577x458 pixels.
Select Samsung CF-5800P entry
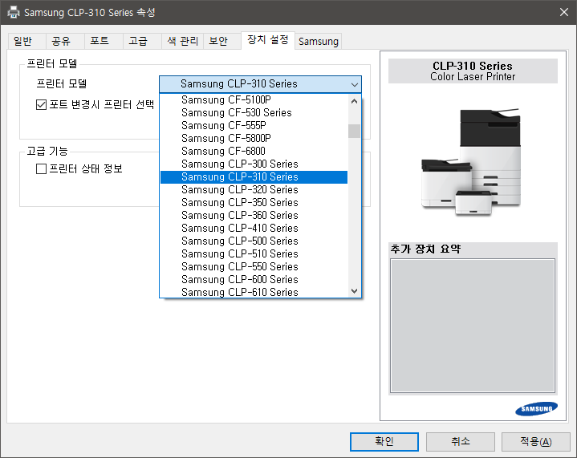254,139
